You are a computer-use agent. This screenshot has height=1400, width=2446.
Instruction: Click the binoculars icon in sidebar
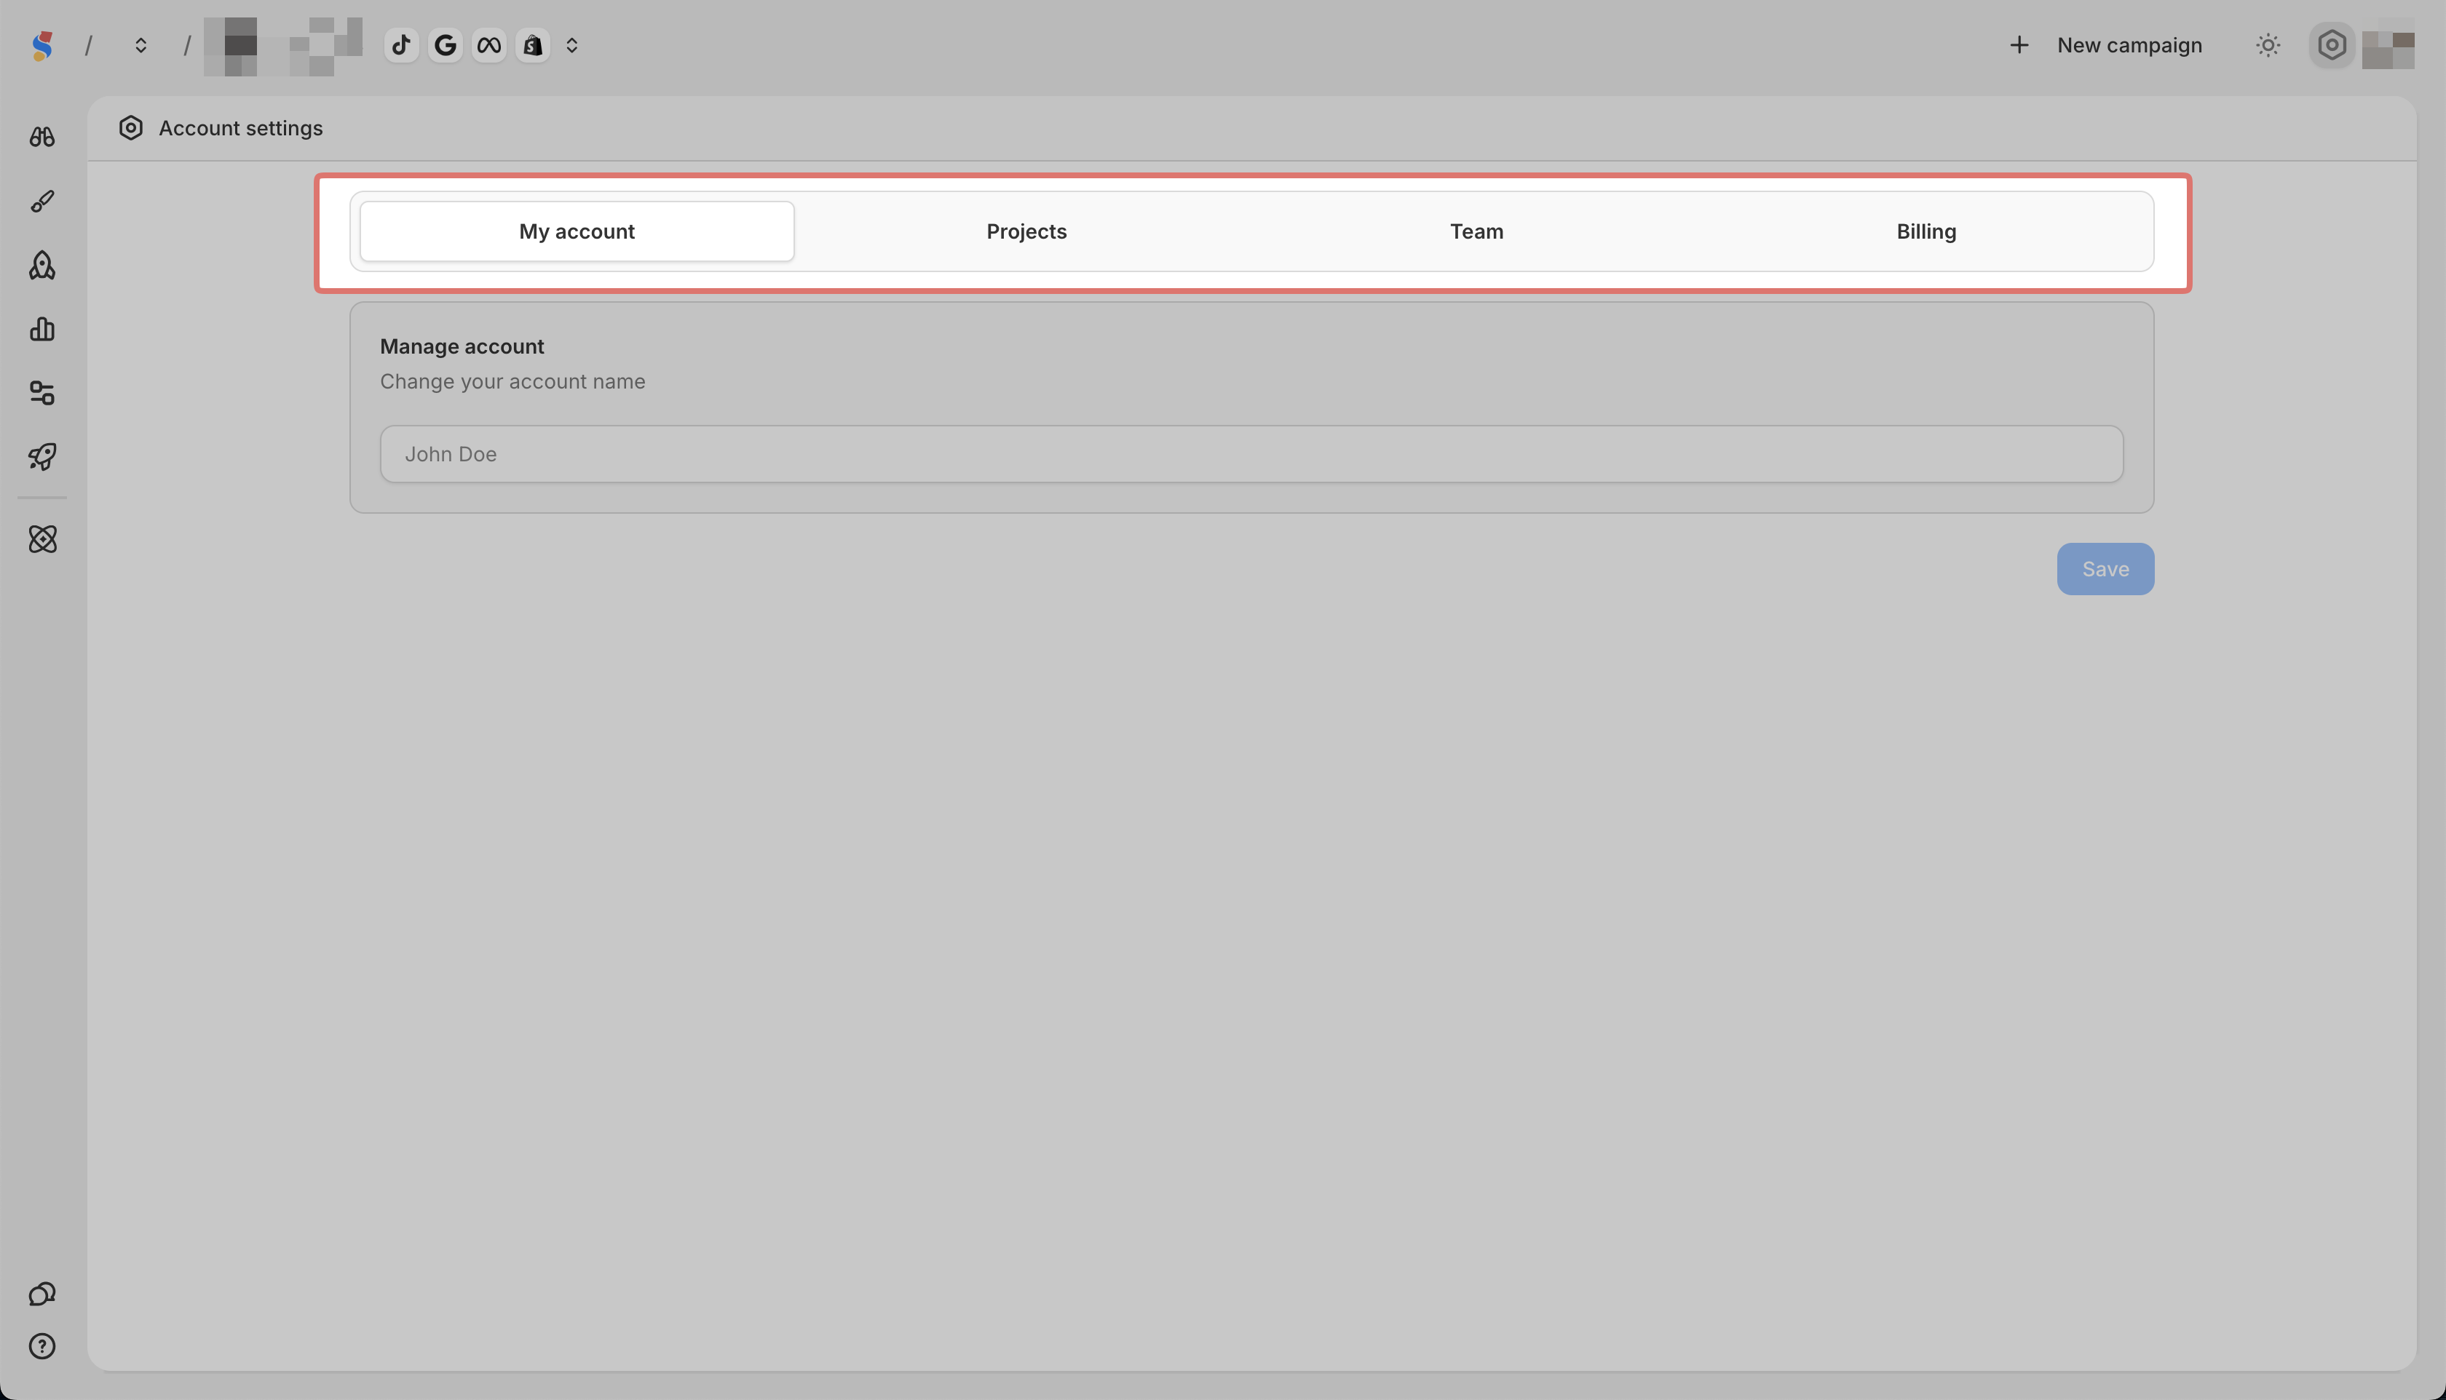click(42, 138)
